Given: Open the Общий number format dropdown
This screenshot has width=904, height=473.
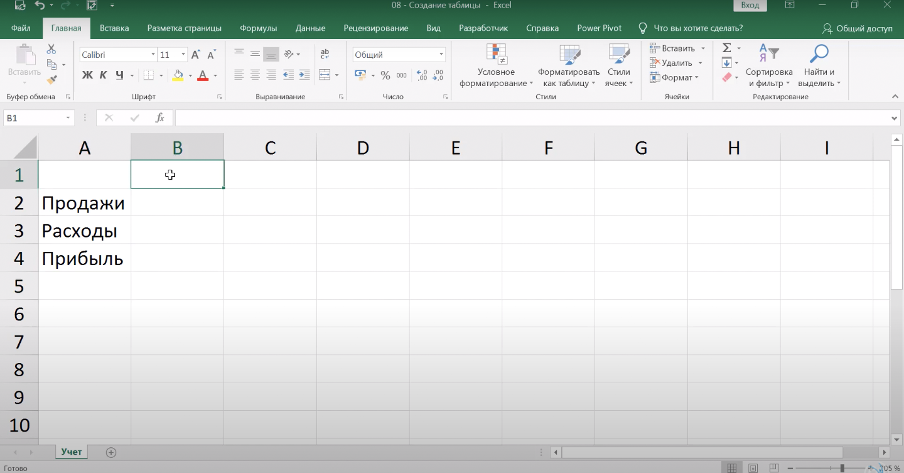Looking at the screenshot, I should click(x=441, y=55).
